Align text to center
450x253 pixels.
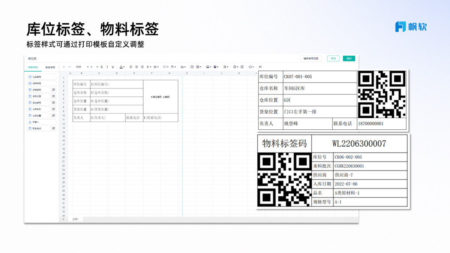(x=136, y=67)
